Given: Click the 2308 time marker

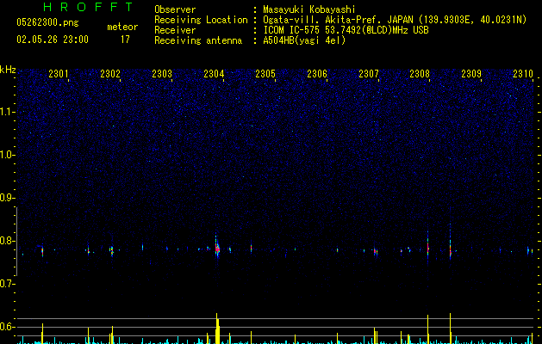Looking at the screenshot, I should (x=420, y=74).
